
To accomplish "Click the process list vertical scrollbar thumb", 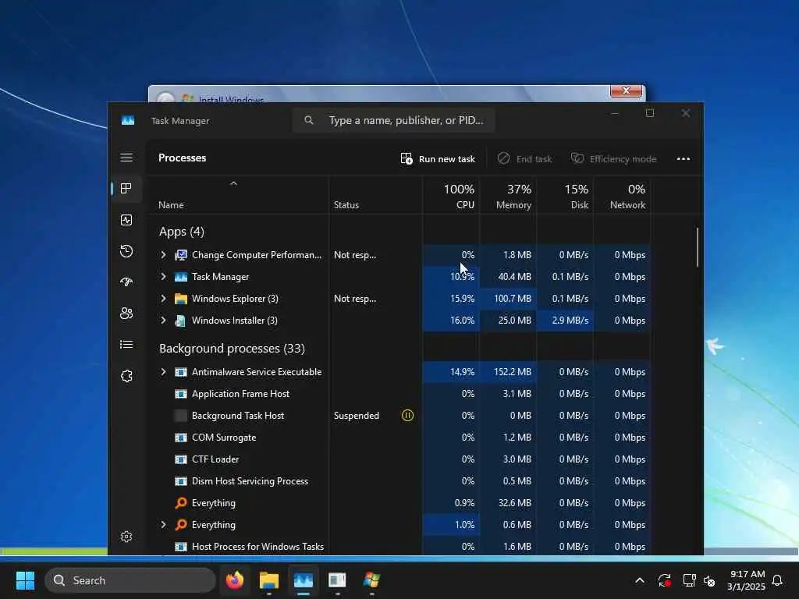I will [697, 247].
